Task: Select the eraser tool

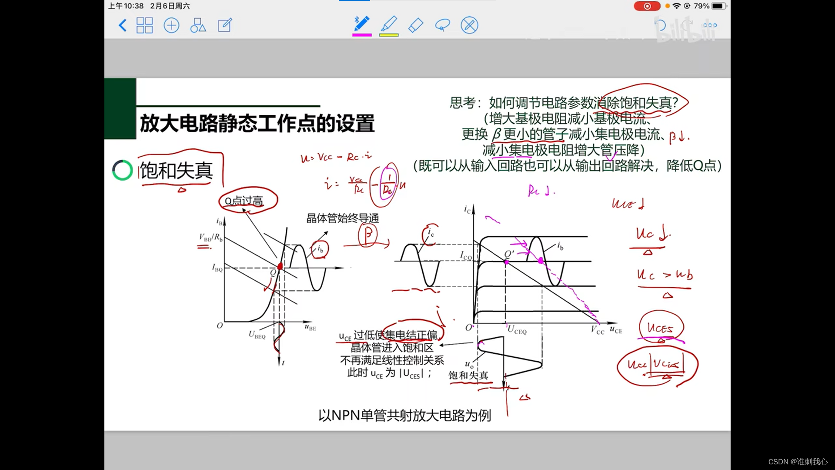Action: coord(416,25)
